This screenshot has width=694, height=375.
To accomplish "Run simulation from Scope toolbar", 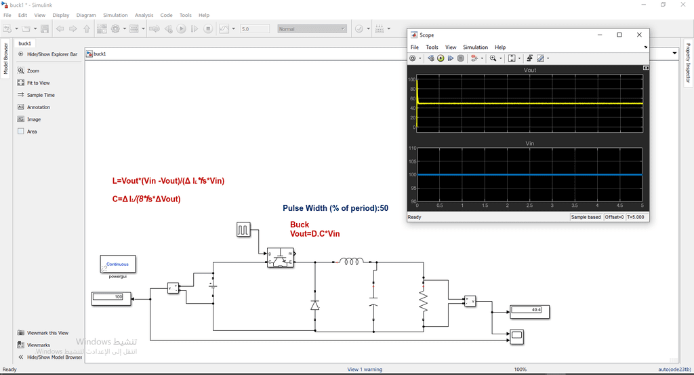I will [x=441, y=58].
